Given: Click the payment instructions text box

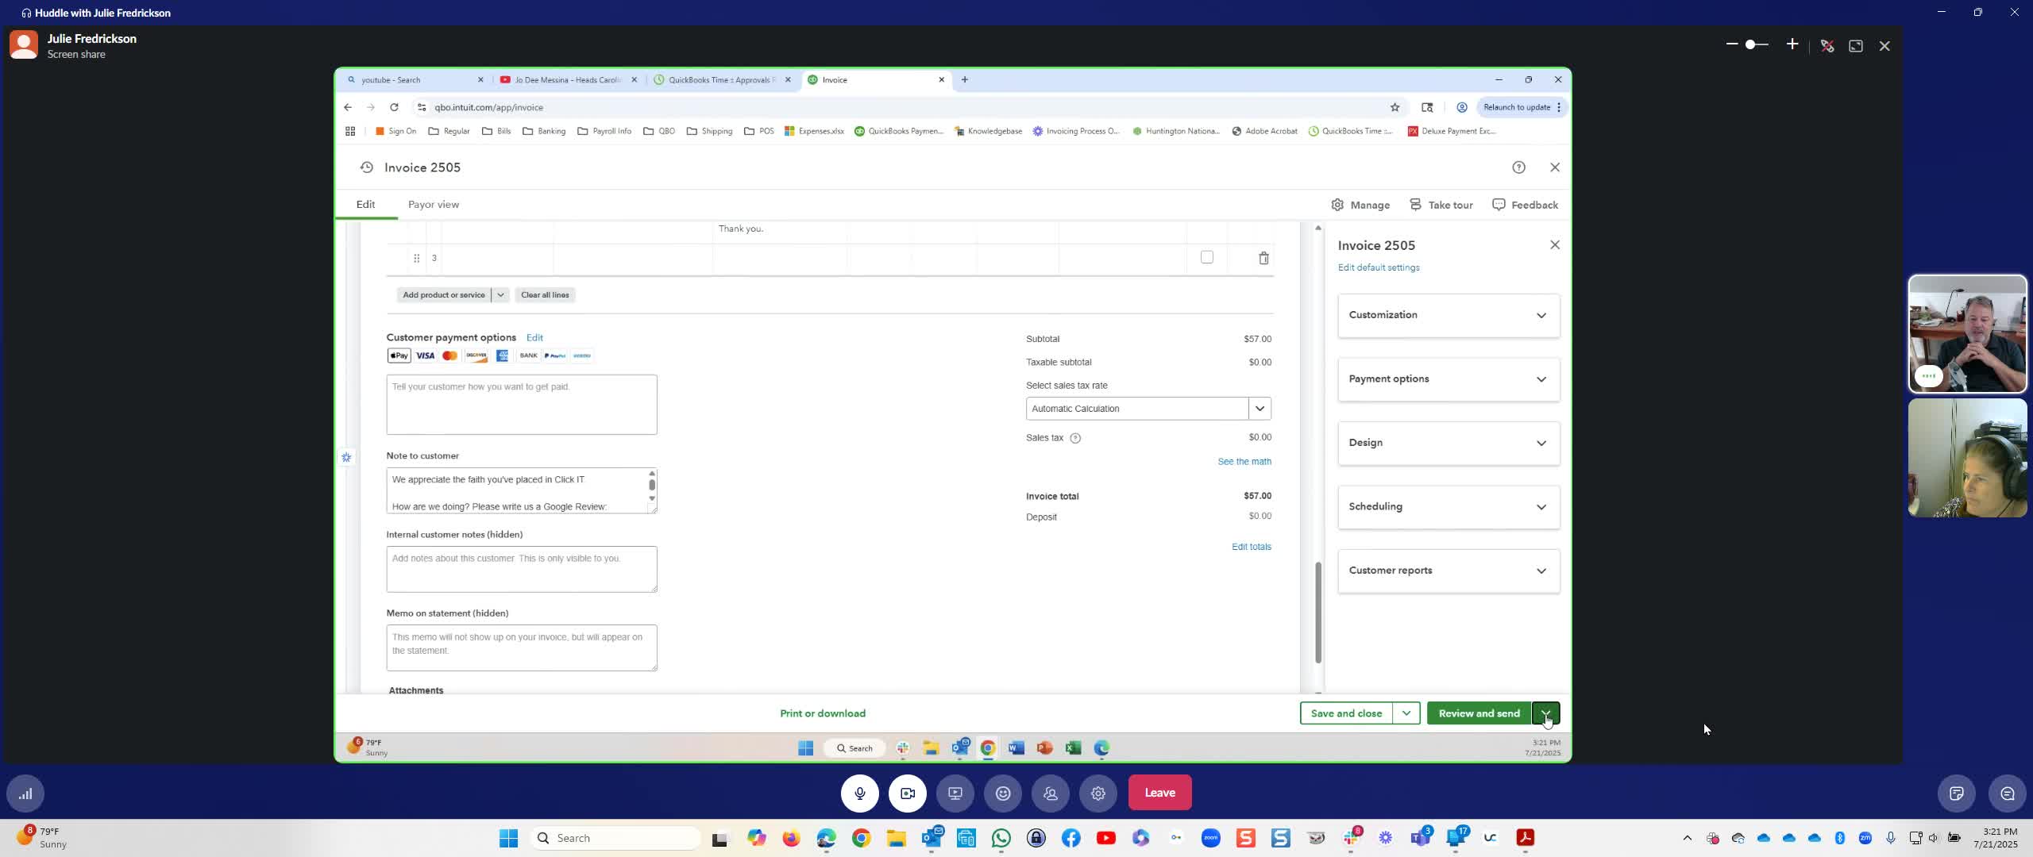Looking at the screenshot, I should 521,404.
